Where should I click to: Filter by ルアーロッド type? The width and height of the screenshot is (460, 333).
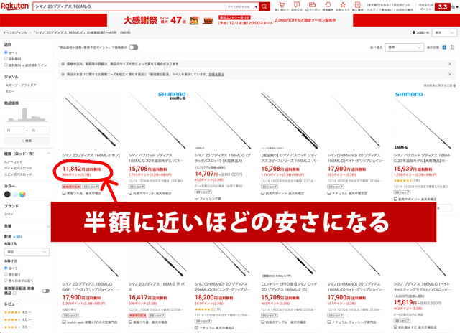coord(13,161)
